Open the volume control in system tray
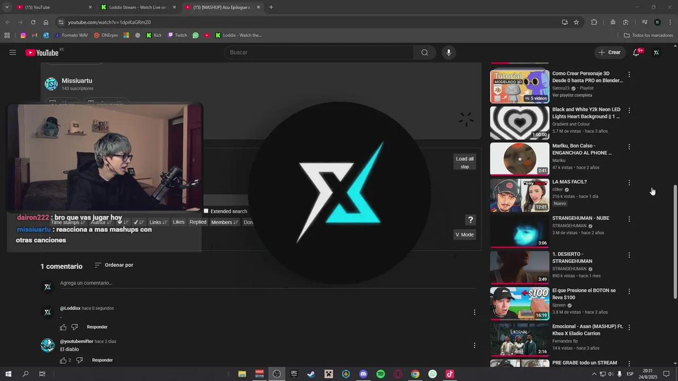This screenshot has height=381, width=678. [x=611, y=374]
